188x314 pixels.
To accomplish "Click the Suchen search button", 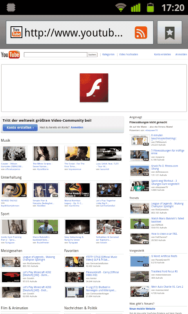I will click(x=92, y=55).
